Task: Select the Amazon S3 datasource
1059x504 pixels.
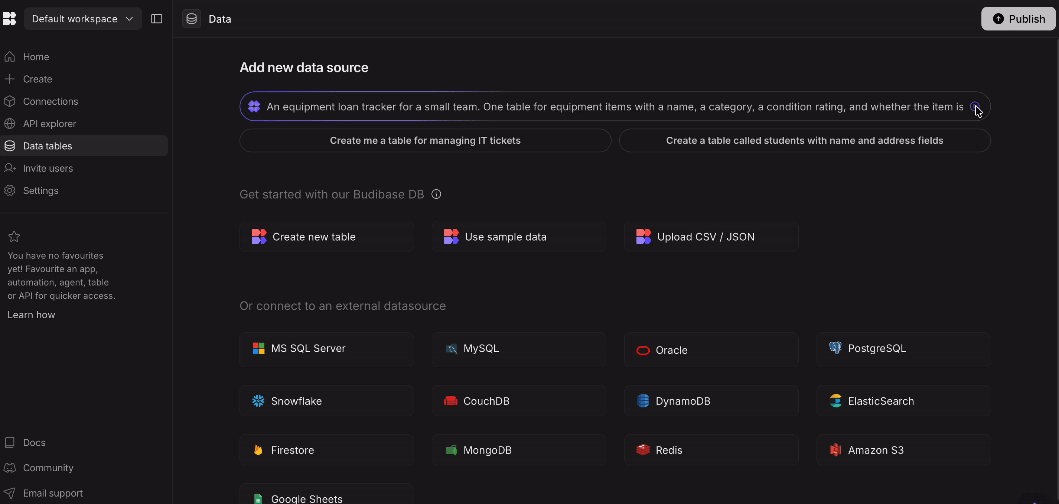Action: coord(904,450)
